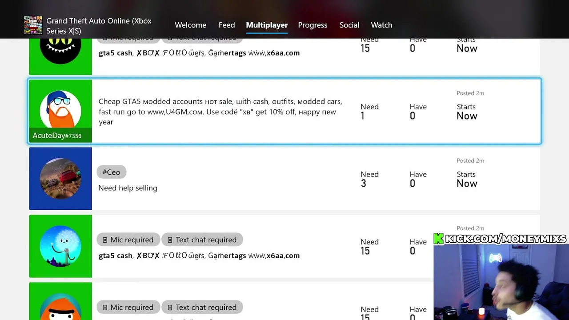Image resolution: width=569 pixels, height=320 pixels.
Task: Select Text chat required tag beside globe avatar
Action: (202, 240)
